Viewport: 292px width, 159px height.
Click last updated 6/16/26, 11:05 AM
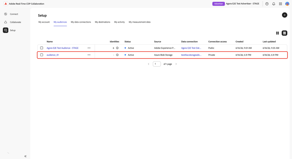pyautogui.click(x=271, y=48)
